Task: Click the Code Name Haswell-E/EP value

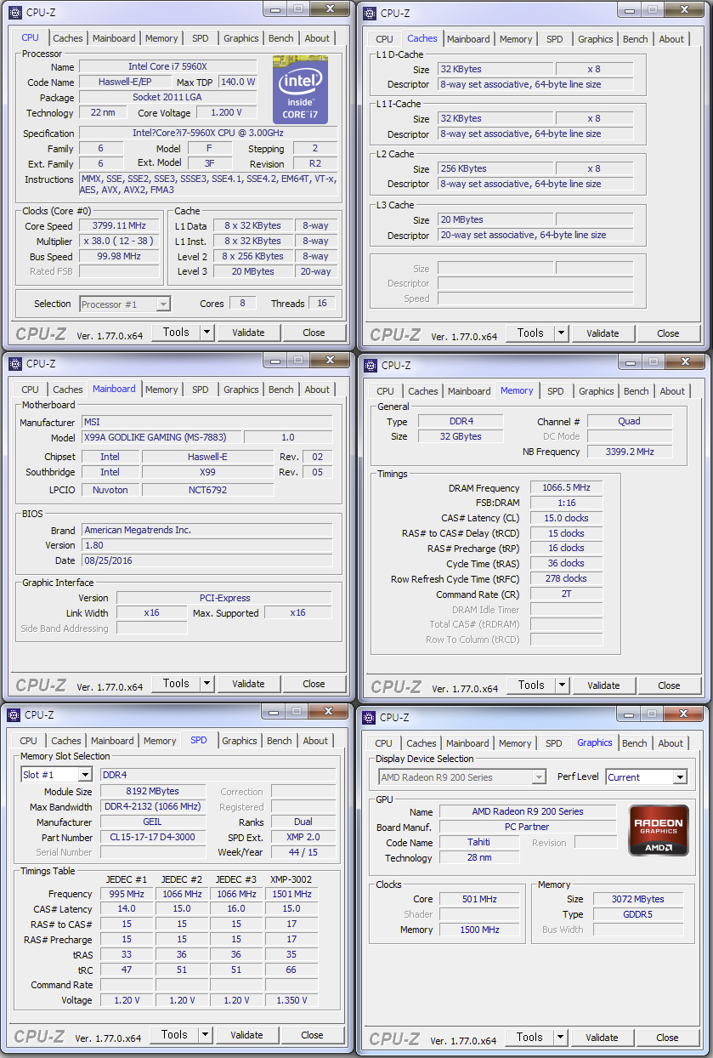Action: pos(124,82)
